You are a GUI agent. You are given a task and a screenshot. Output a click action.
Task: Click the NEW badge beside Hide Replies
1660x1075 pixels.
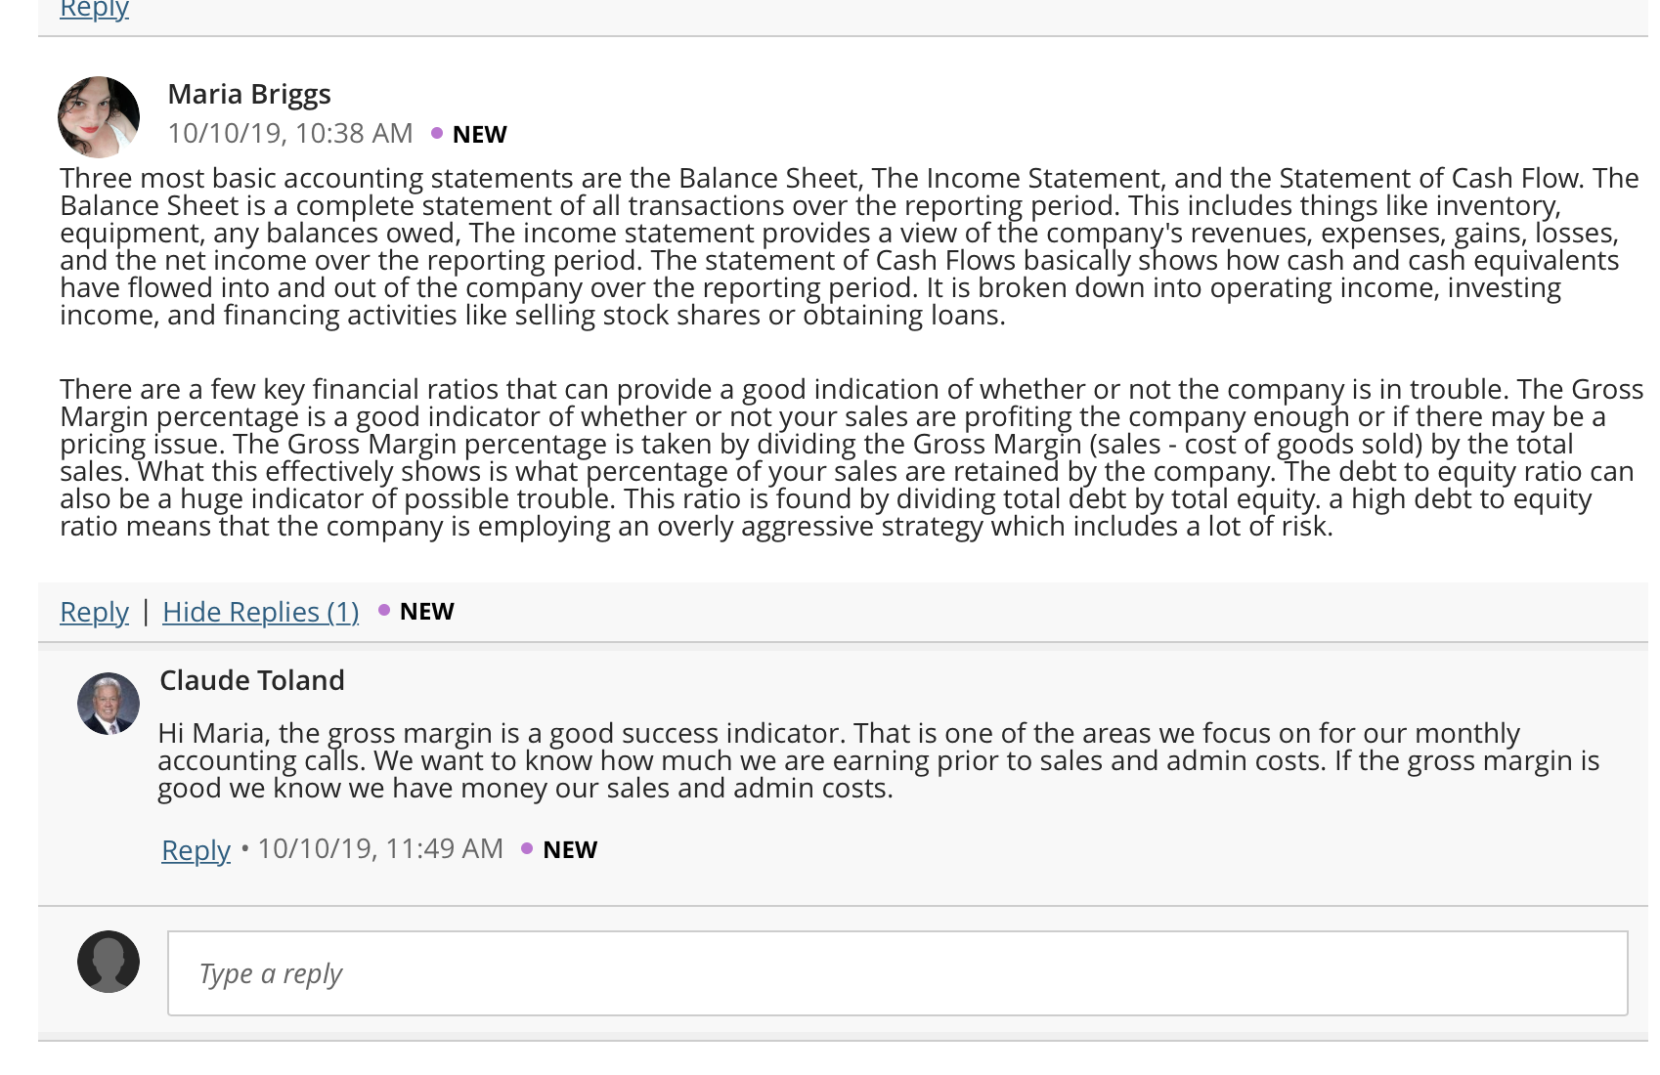427,612
